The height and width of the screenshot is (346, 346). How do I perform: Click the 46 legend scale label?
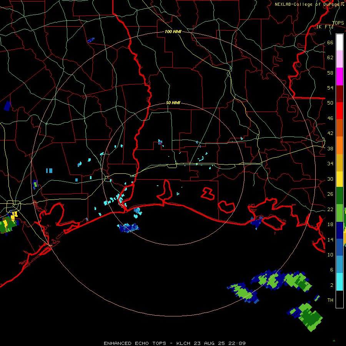[x=330, y=118]
